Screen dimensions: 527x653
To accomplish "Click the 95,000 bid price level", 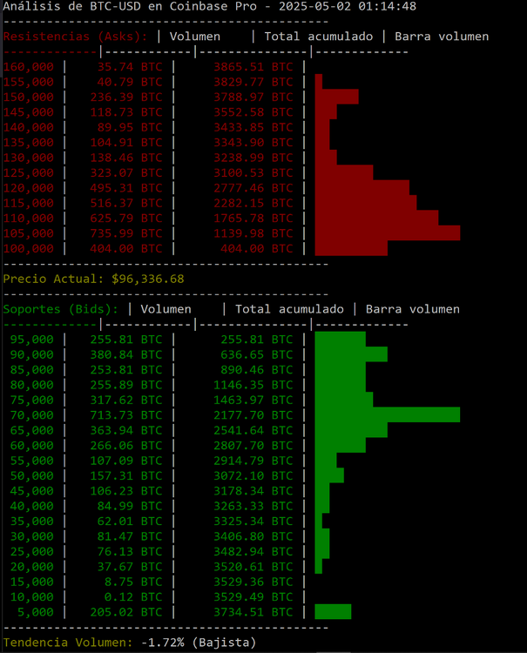I will [x=31, y=339].
